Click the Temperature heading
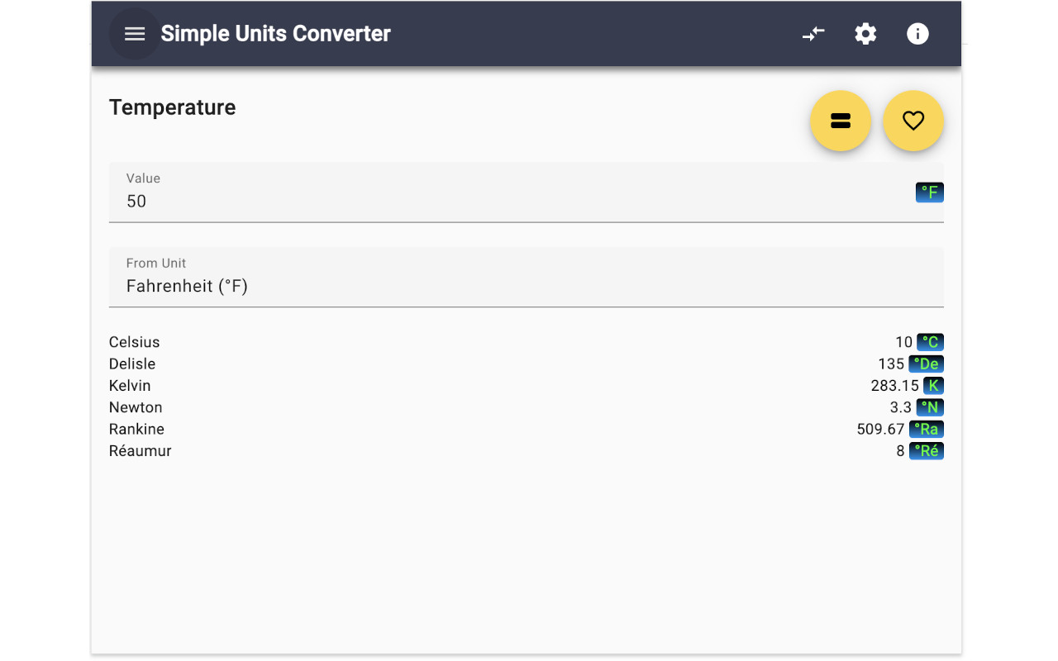1058x661 pixels. [x=172, y=107]
